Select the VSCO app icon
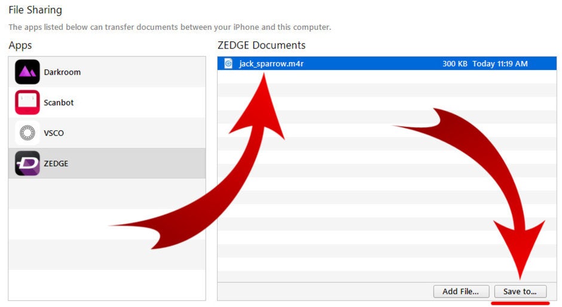 [x=28, y=133]
